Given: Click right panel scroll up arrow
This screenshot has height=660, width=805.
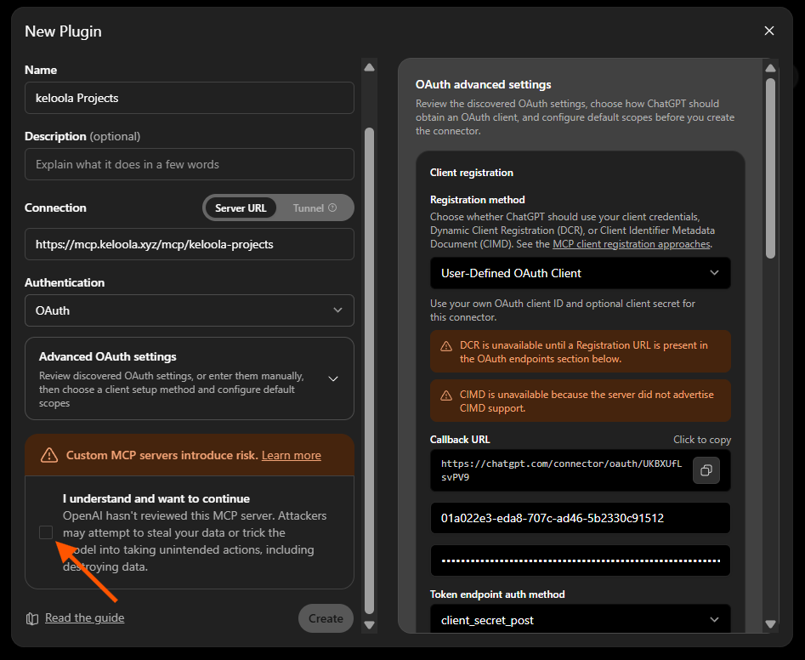Looking at the screenshot, I should [x=770, y=68].
